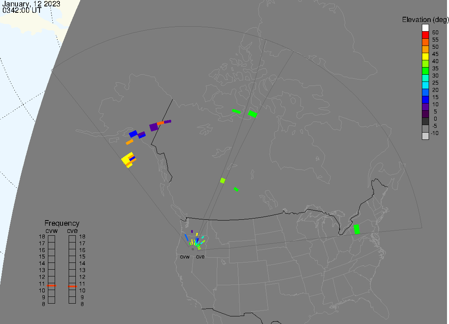Click the gray radar site dot above the cvw/cve labels
The image size is (449, 324).
point(193,249)
